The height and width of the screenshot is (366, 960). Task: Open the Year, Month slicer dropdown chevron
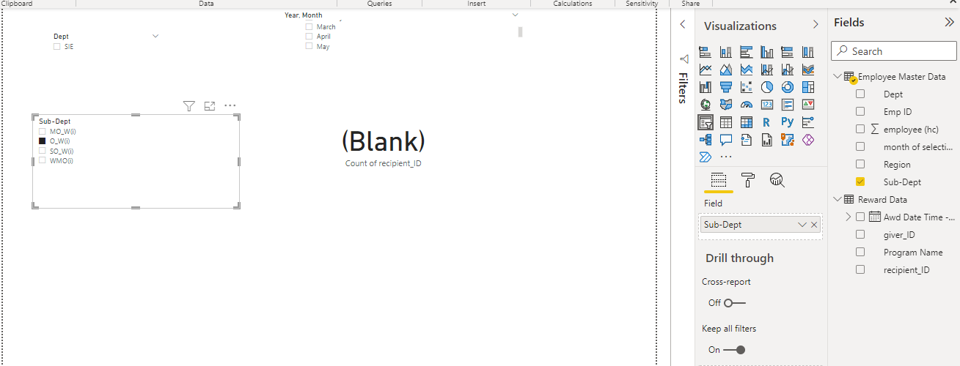[515, 15]
